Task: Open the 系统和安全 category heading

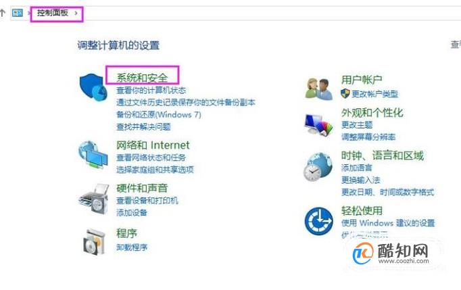Action: pos(143,77)
